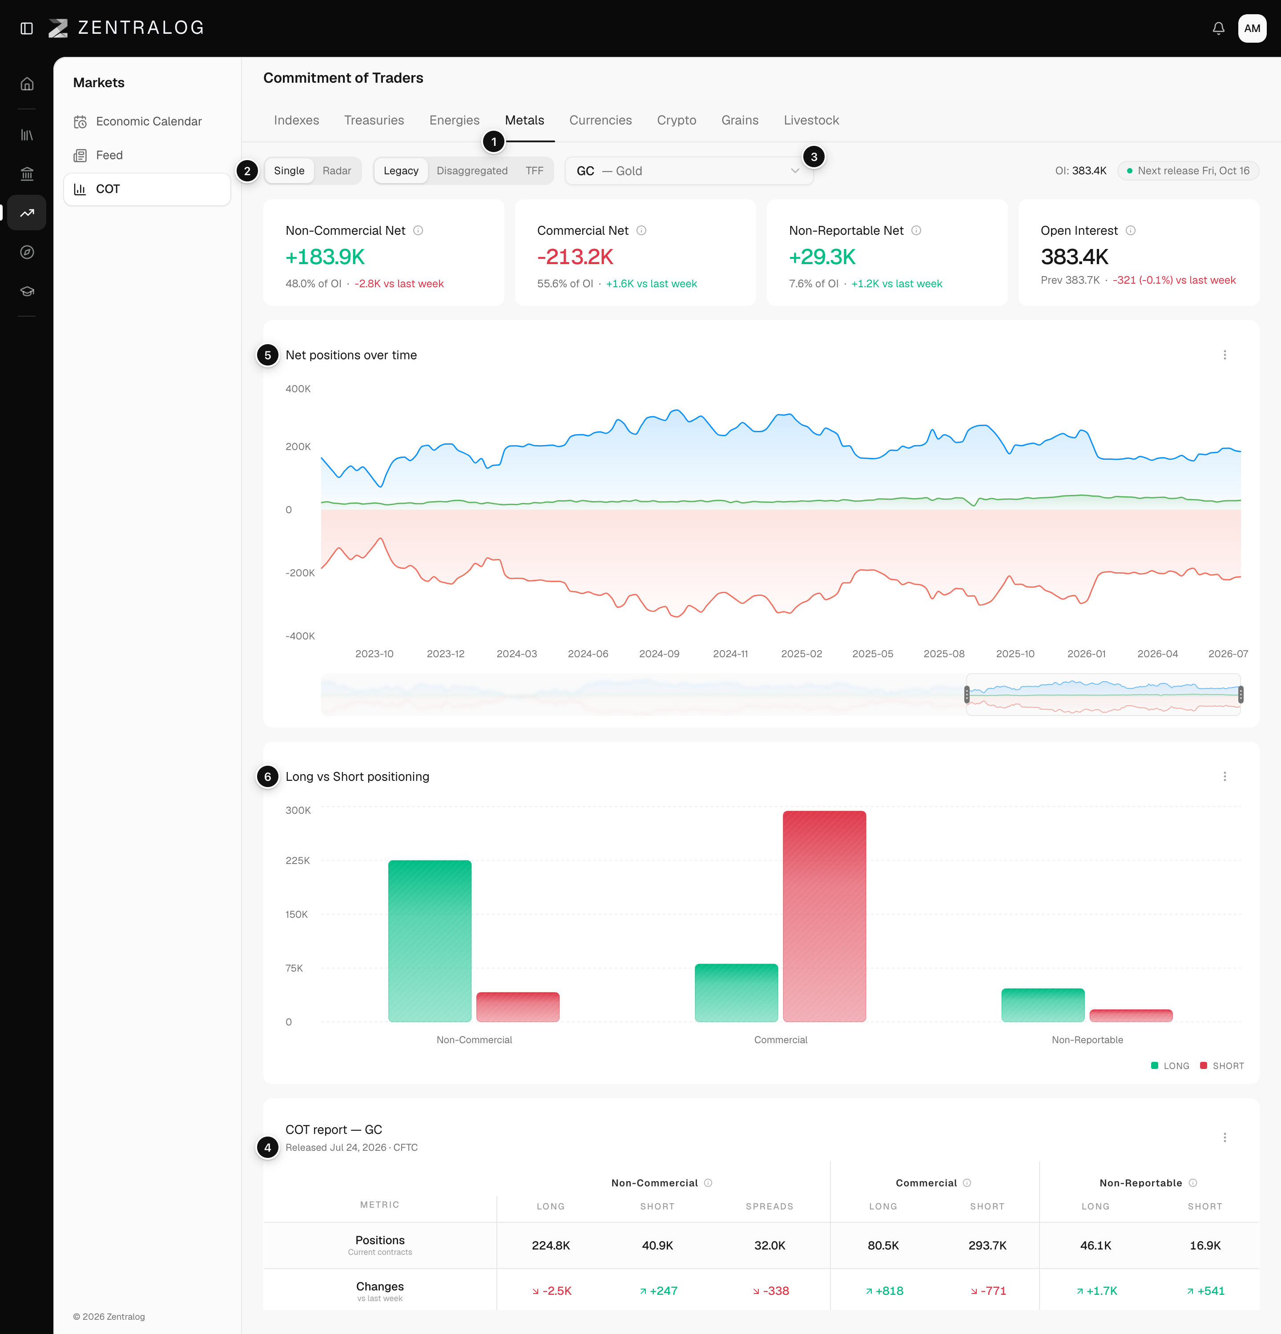Switch to the Energies tab
Image resolution: width=1281 pixels, height=1334 pixels.
(454, 121)
